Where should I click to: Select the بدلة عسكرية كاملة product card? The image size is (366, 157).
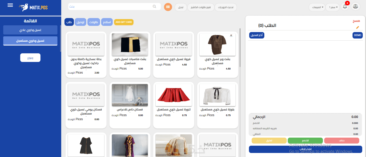86,55
